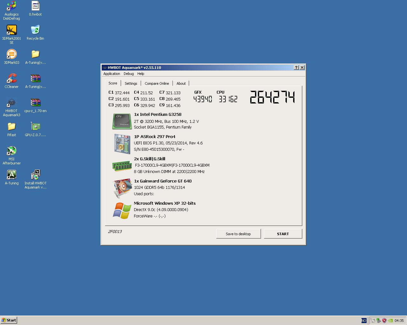Click the 2F0013 status code
Image resolution: width=407 pixels, height=325 pixels.
pos(115,231)
